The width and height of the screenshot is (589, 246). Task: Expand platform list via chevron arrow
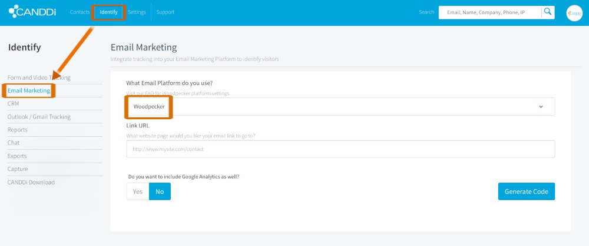tap(541, 107)
